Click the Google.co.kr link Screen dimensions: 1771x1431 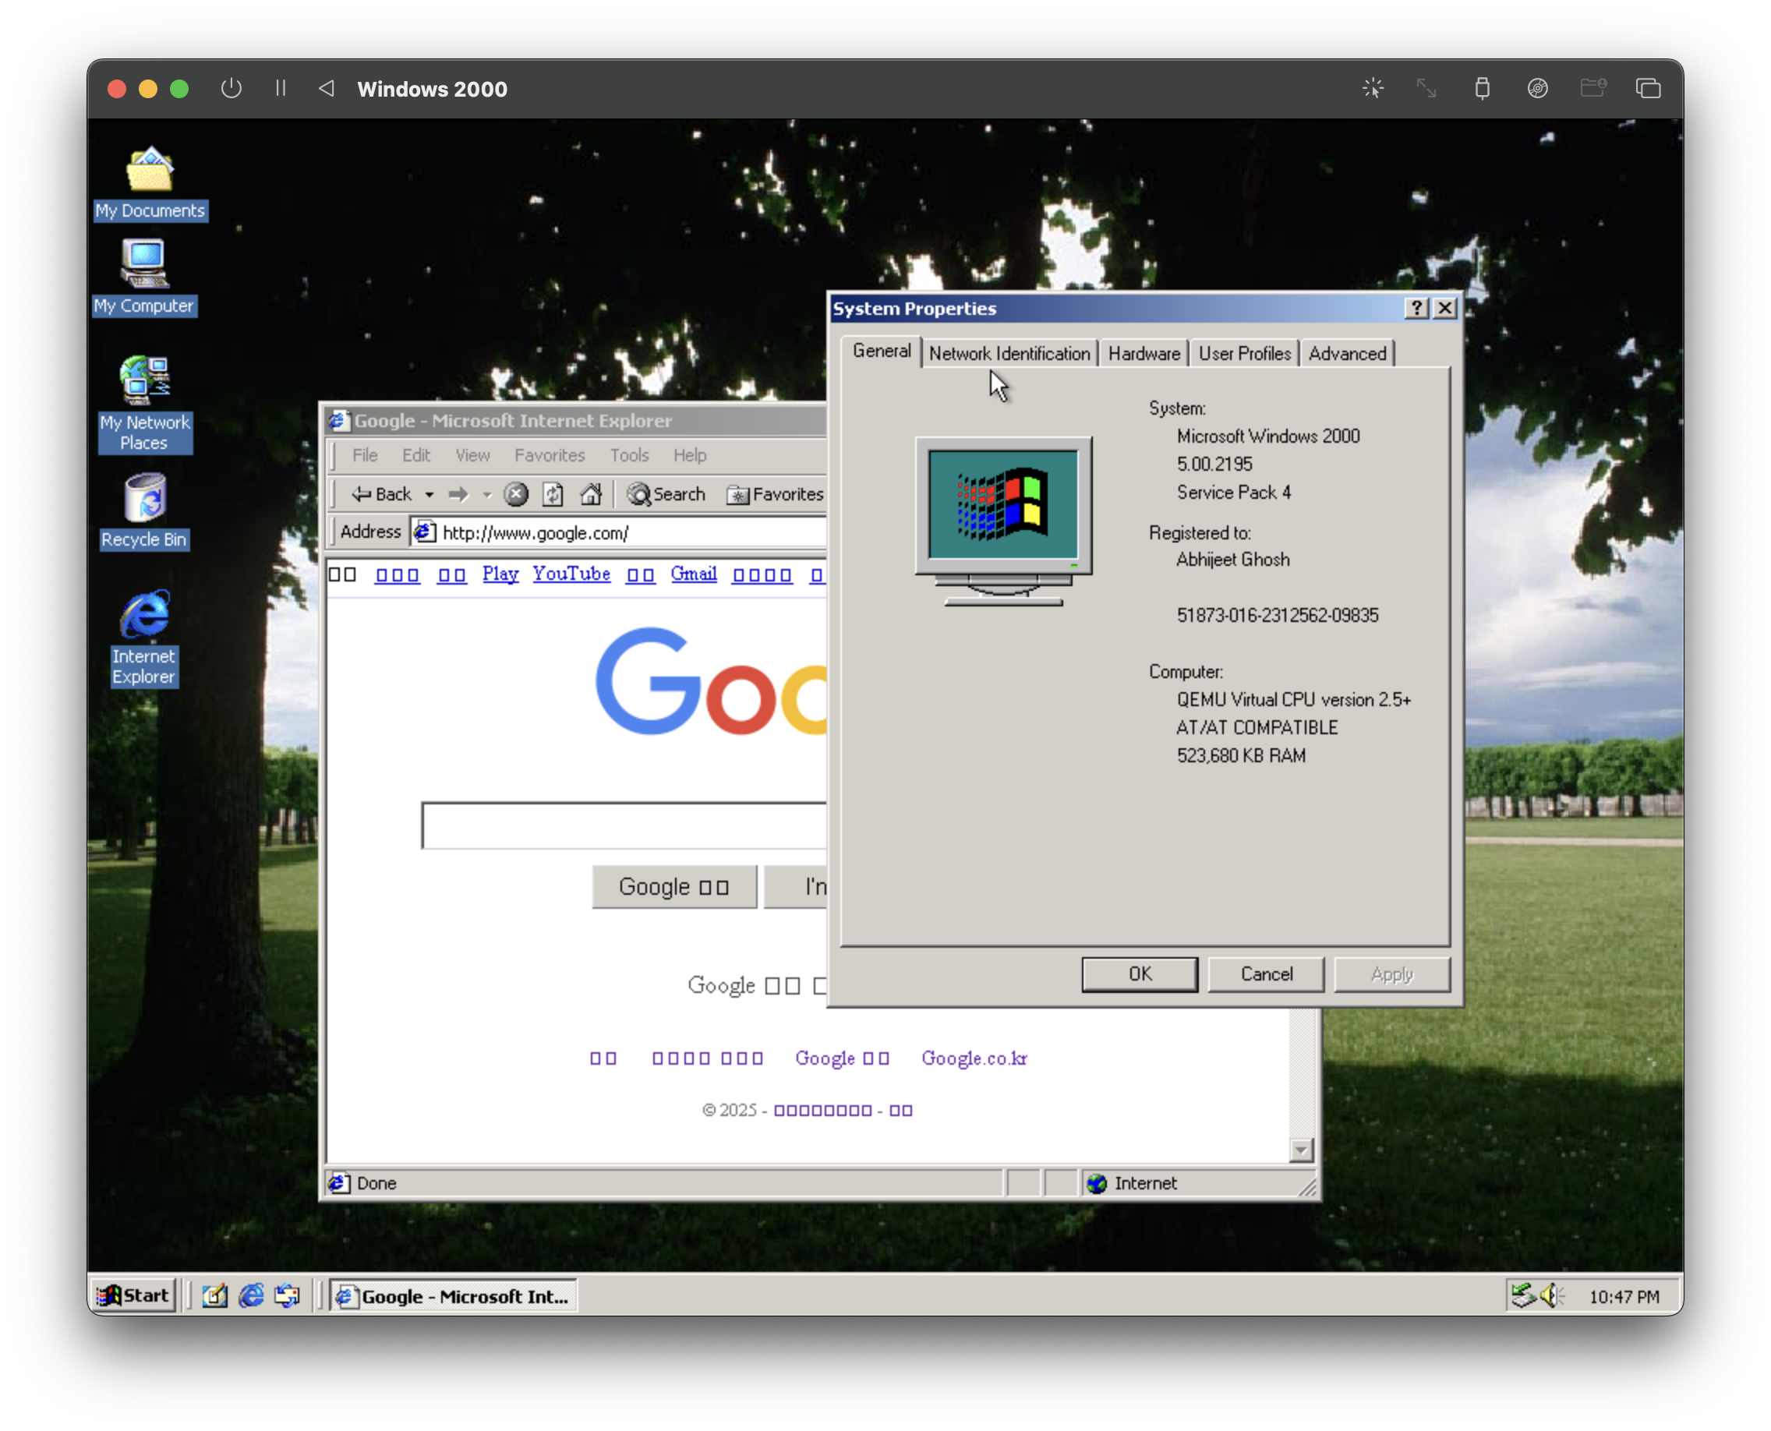(974, 1058)
